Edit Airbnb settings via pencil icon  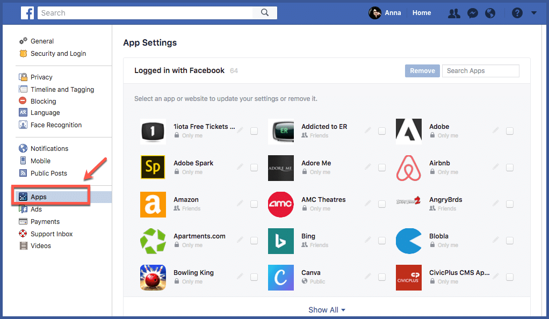tap(495, 166)
